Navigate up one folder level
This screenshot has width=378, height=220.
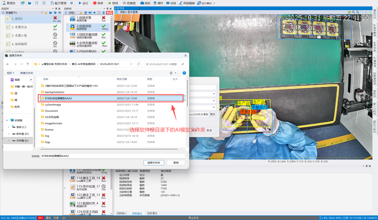click(x=28, y=64)
